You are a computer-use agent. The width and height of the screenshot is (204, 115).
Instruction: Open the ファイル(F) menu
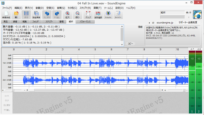7,8
